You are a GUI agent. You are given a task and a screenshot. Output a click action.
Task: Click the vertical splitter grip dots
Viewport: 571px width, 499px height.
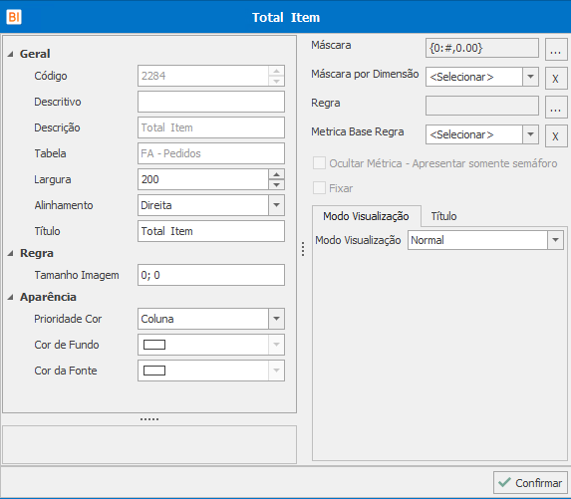[x=303, y=249]
